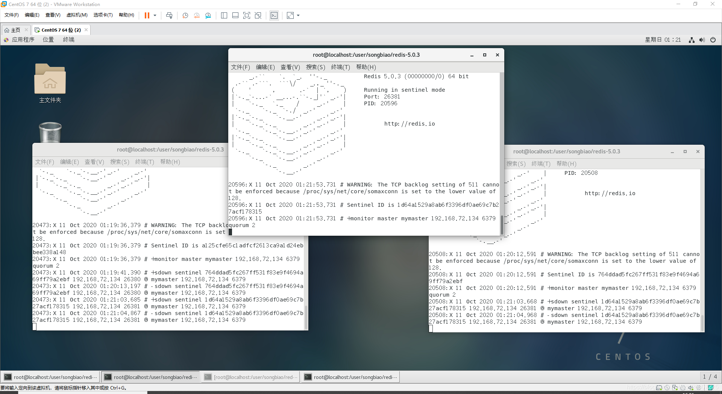Screen dimensions: 722x394
Task: Click the clock showing 星期日 01:21
Action: click(x=663, y=40)
